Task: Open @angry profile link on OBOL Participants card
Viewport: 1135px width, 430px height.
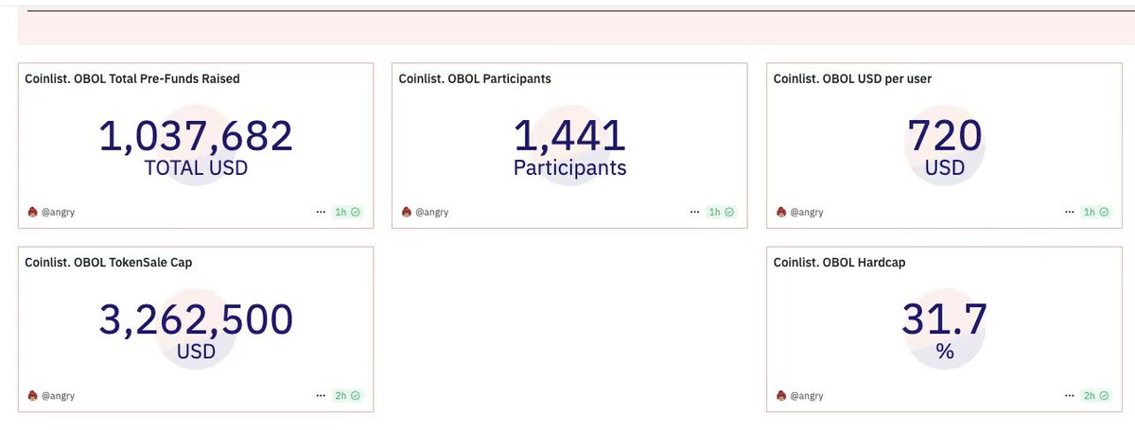Action: (432, 212)
